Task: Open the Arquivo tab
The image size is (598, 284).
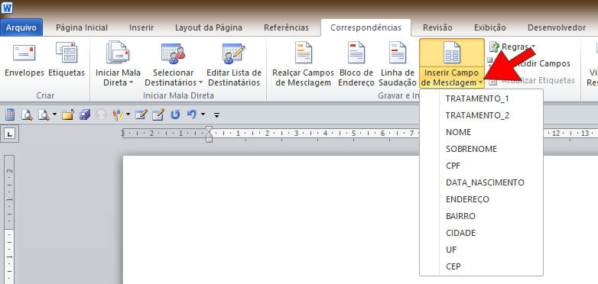Action: coord(21,27)
